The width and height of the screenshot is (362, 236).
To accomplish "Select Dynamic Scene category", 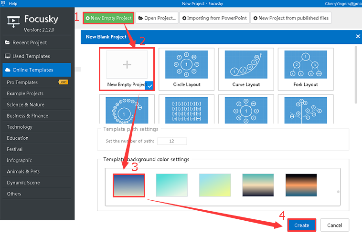I will [x=37, y=183].
